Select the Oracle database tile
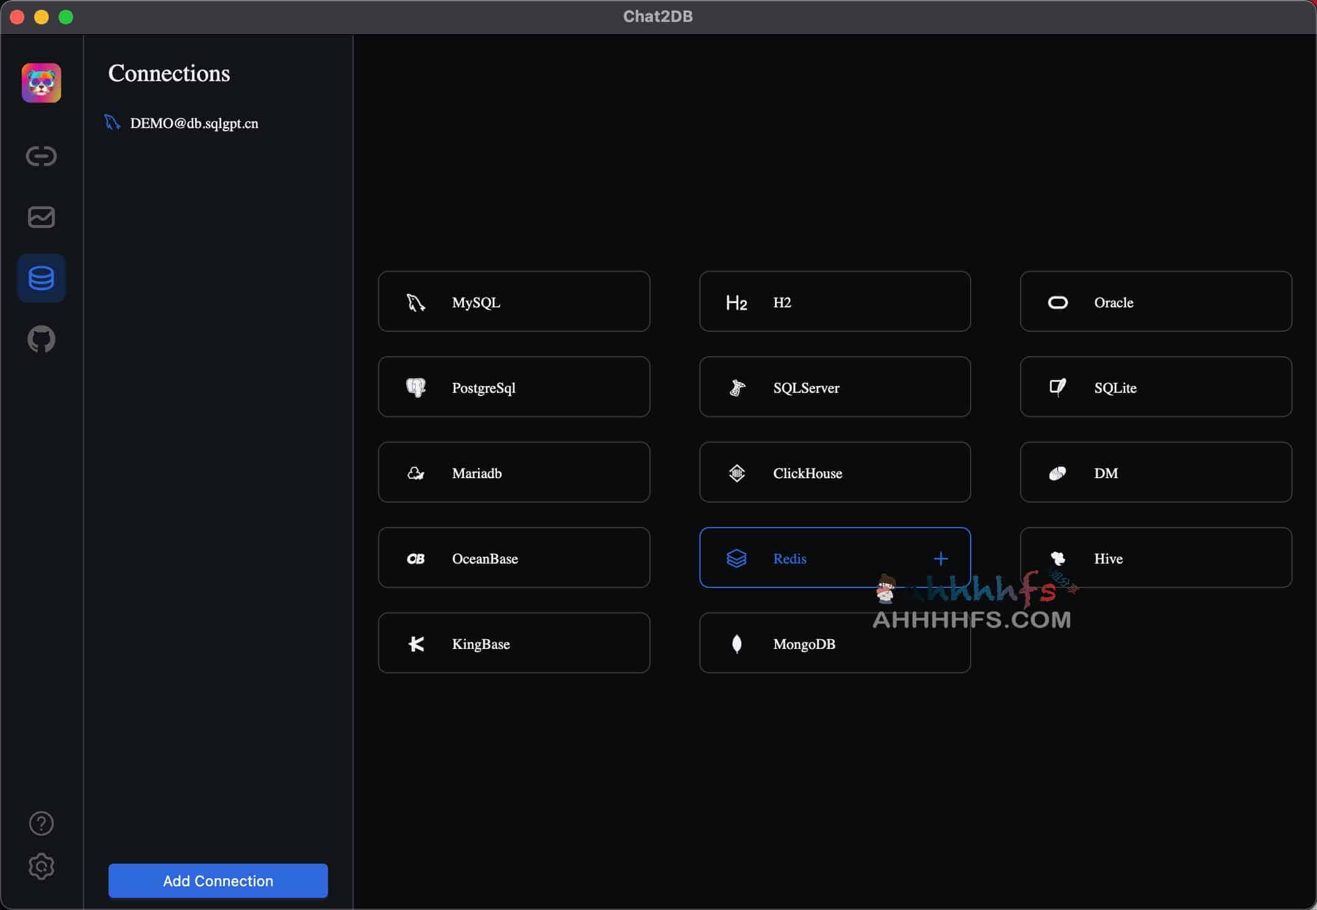Image resolution: width=1317 pixels, height=910 pixels. (x=1155, y=301)
